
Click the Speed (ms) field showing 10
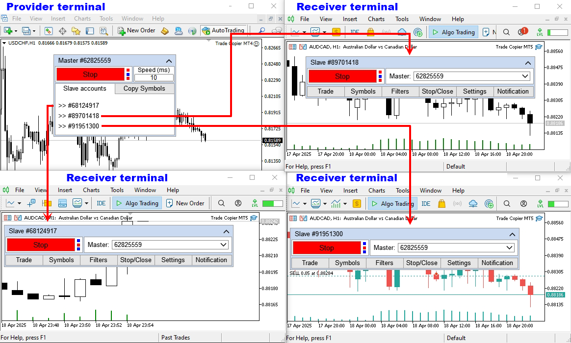154,77
